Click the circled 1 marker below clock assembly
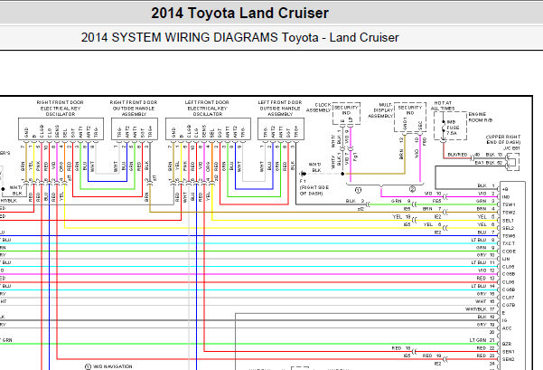 tap(359, 190)
